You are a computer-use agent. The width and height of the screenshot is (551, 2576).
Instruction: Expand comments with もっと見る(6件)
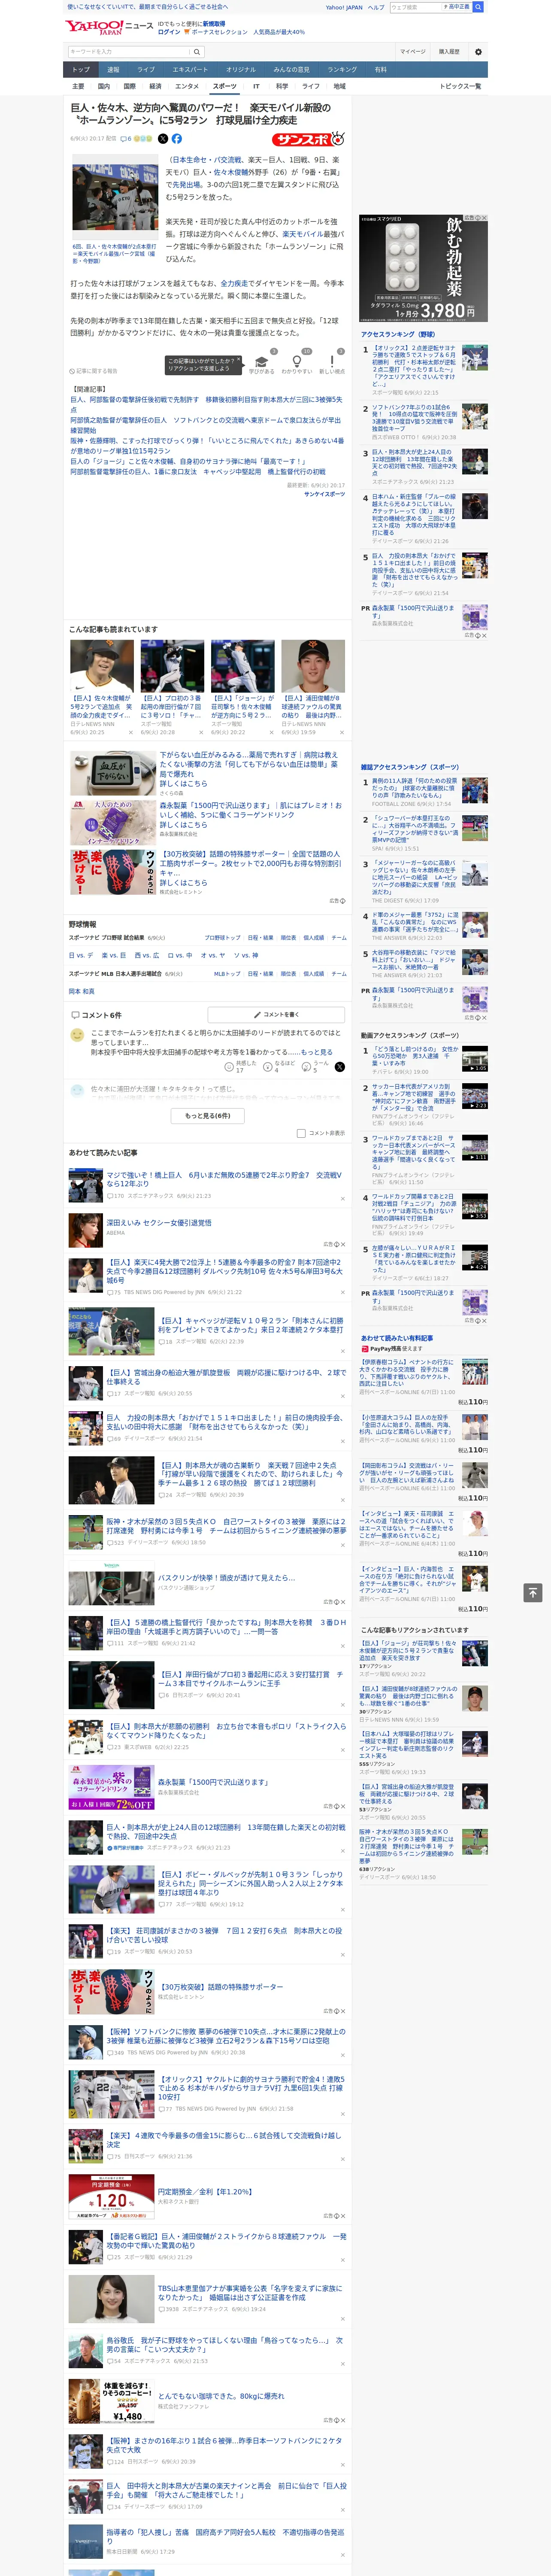tap(208, 1115)
